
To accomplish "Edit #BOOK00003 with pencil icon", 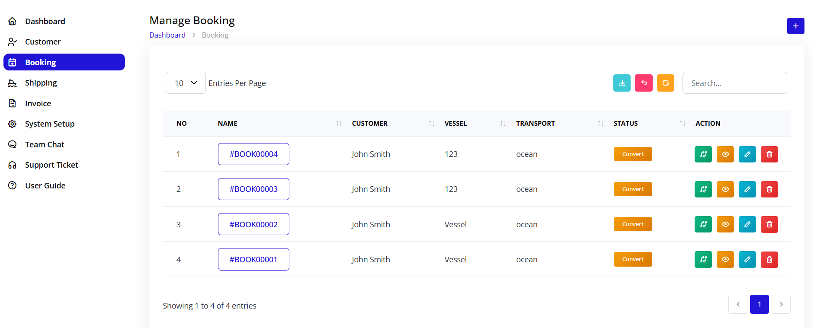I will pos(747,189).
